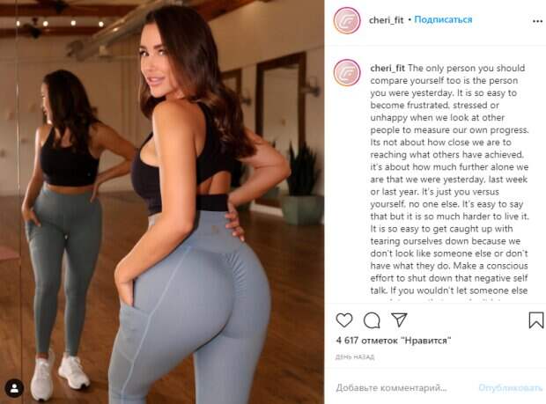Open the three-dots more options menu
The image size is (546, 404).
[x=537, y=21]
